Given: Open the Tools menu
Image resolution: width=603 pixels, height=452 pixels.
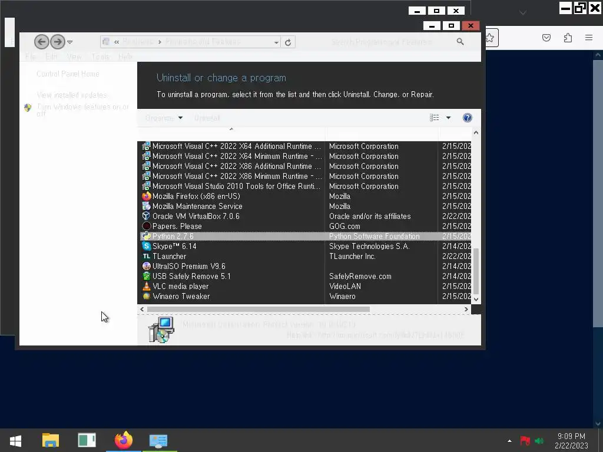Looking at the screenshot, I should point(100,57).
